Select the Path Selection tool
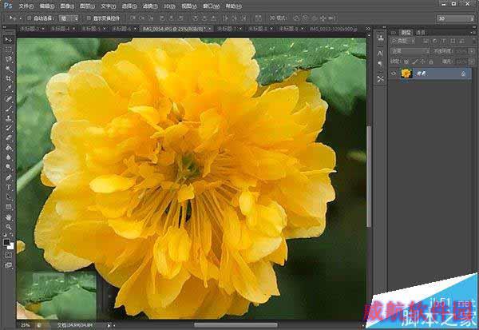 pyautogui.click(x=9, y=197)
